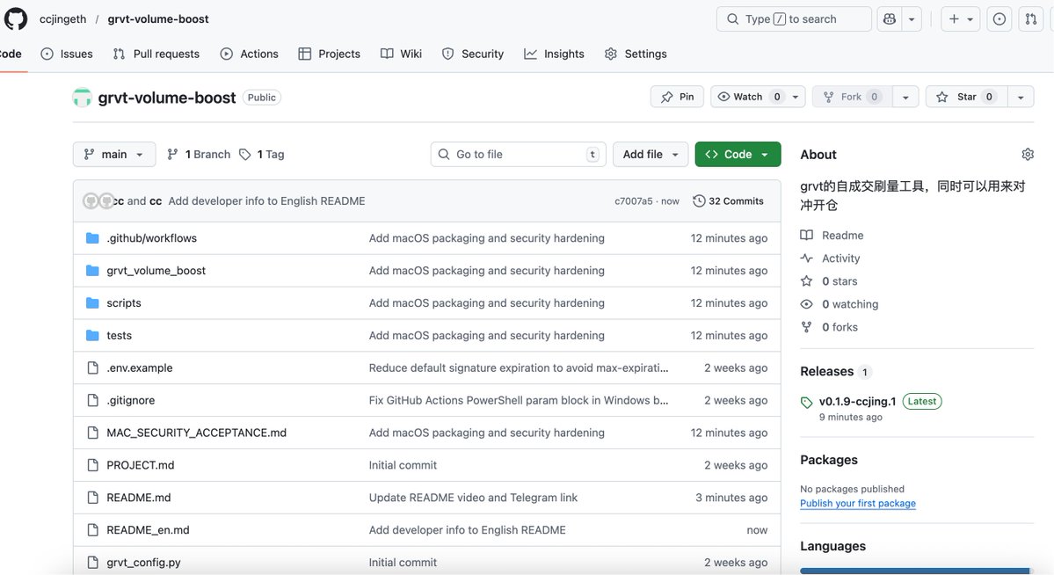
Task: Open the Add file dropdown
Action: pyautogui.click(x=650, y=154)
